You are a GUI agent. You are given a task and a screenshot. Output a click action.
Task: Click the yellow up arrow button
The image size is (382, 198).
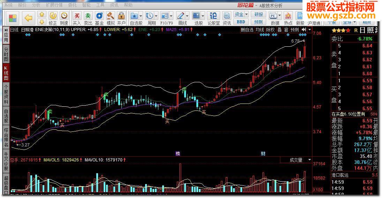42,15
